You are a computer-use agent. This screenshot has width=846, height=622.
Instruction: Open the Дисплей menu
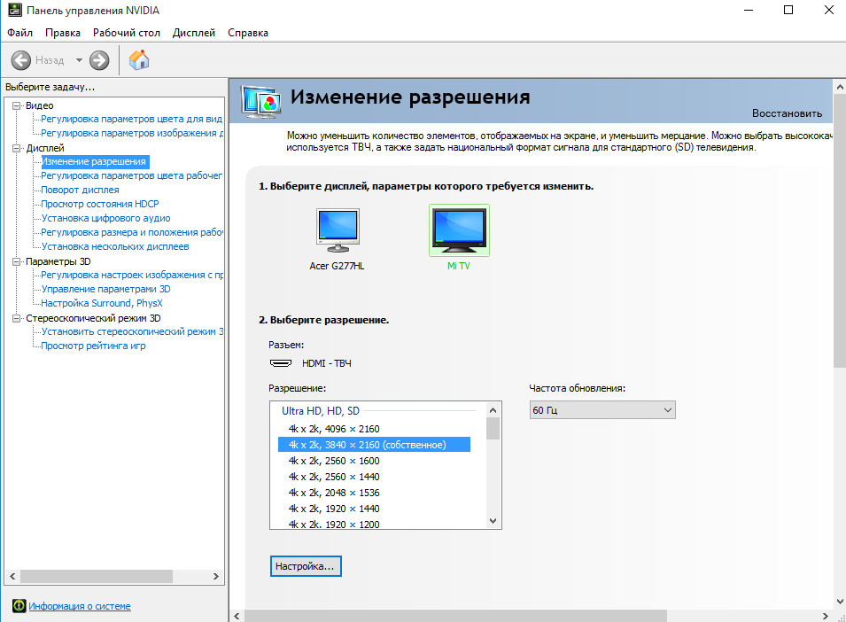tap(194, 33)
